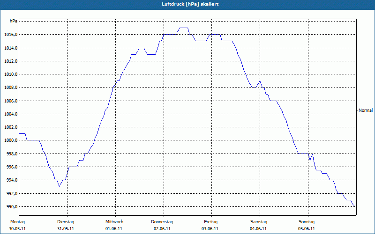This screenshot has width=375, height=234.
Task: Click the 1002,0 axis value
Action: coord(11,127)
